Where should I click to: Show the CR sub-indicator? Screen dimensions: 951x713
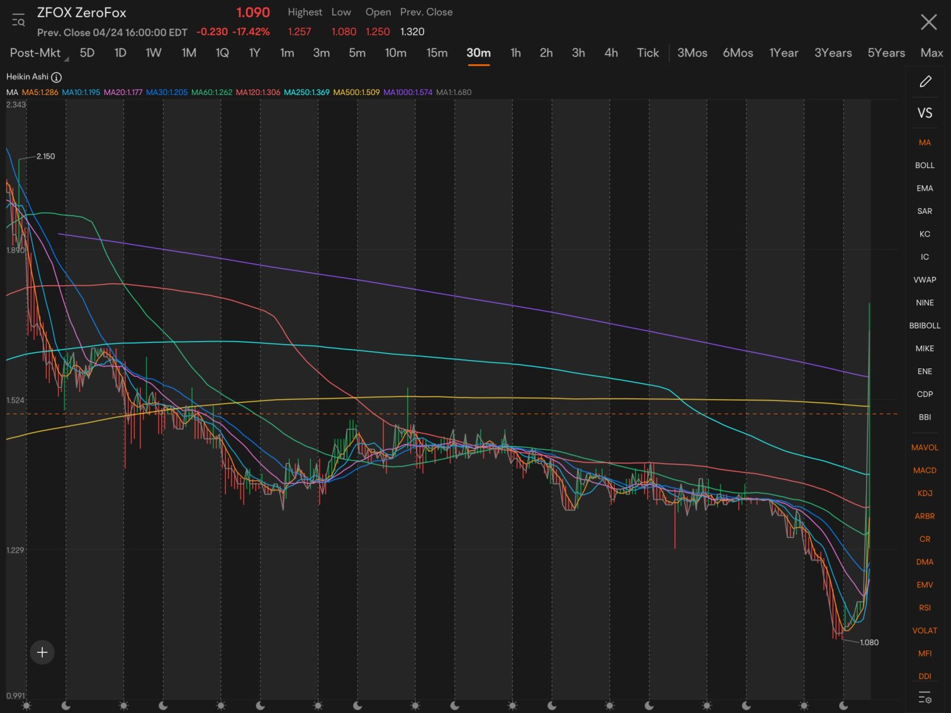pos(925,539)
